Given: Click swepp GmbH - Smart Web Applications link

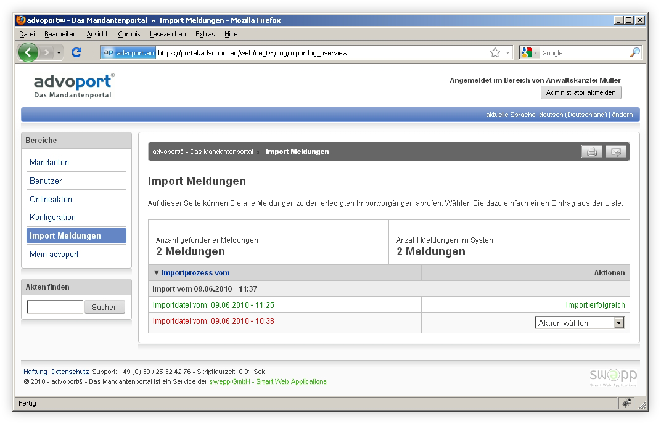Looking at the screenshot, I should point(268,381).
